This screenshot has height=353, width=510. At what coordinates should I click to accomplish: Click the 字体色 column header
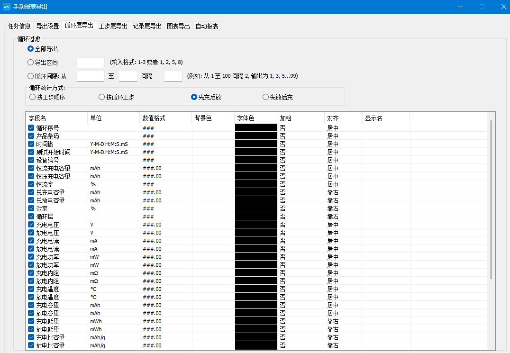[255, 118]
